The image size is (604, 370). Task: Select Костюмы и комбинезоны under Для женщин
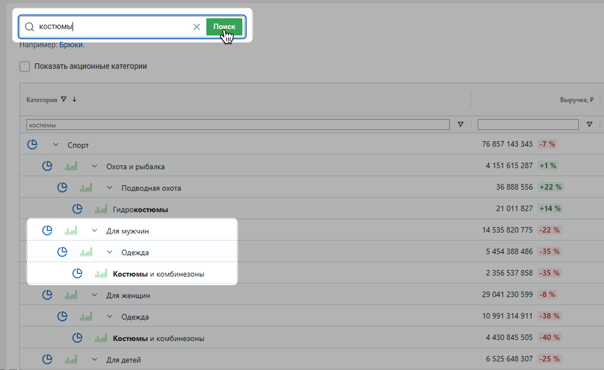(159, 338)
